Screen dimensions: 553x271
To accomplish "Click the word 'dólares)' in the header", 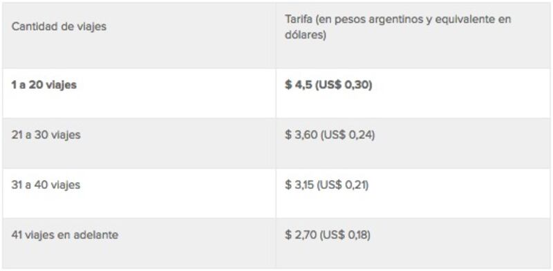I will 306,36.
